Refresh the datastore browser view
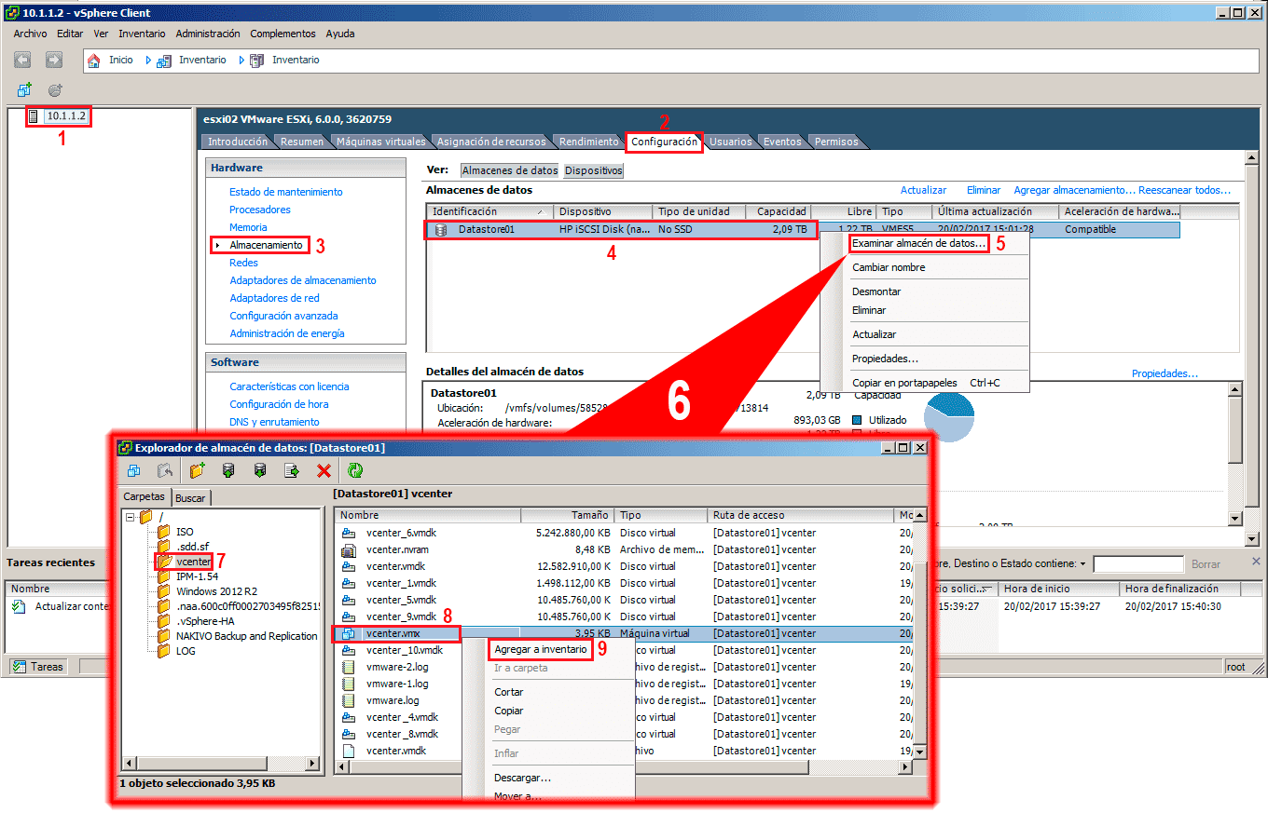 click(x=355, y=470)
